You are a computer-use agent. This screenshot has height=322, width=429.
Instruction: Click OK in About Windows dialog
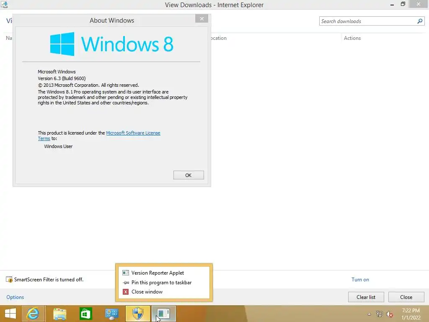(189, 175)
